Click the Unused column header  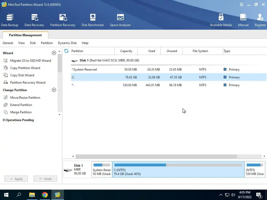pyautogui.click(x=172, y=51)
